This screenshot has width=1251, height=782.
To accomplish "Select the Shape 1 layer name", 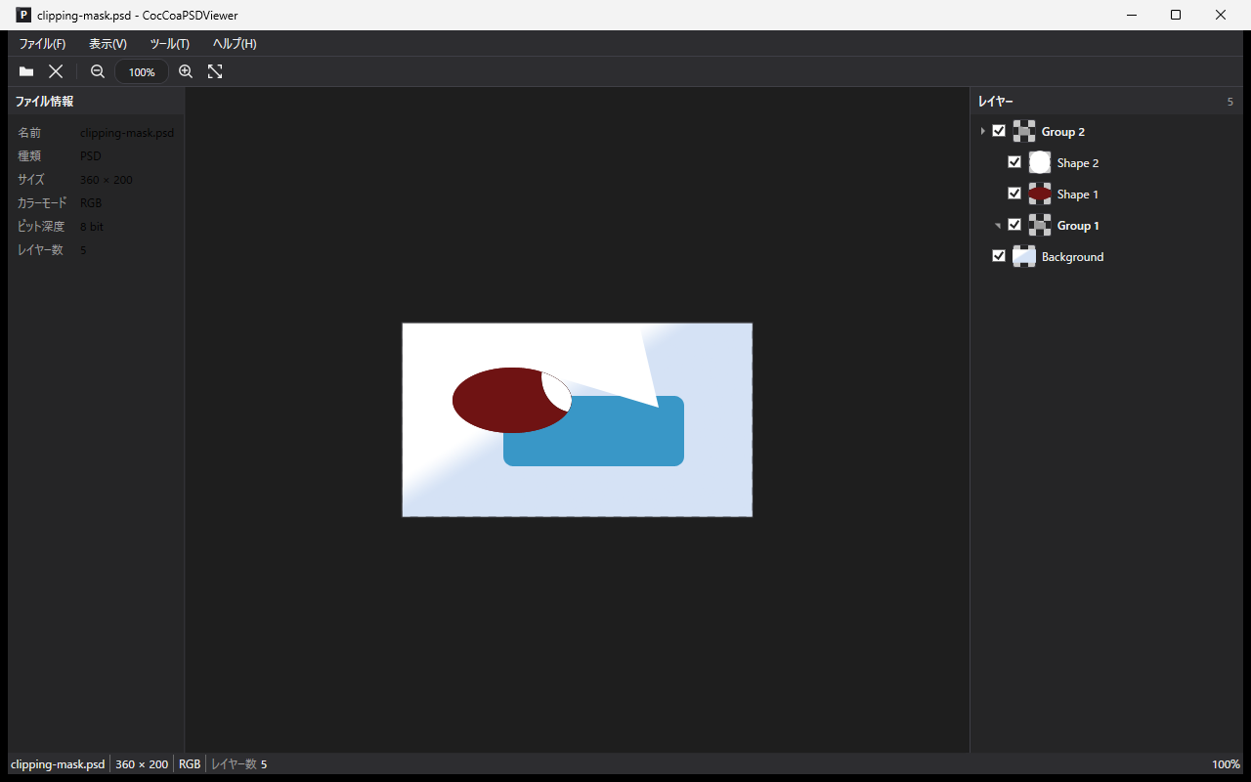I will [x=1078, y=195].
